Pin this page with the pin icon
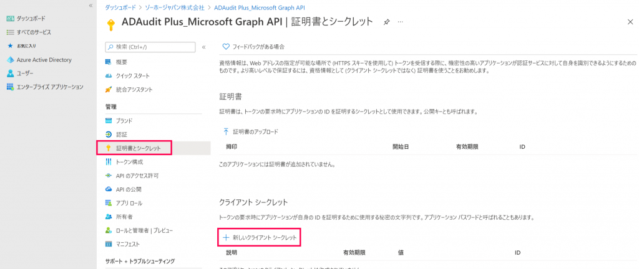This screenshot has width=639, height=269. (386, 22)
